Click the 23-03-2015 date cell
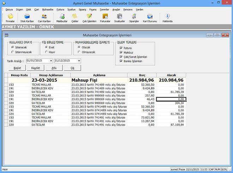The width and height of the screenshot is (233, 173). pos(51,80)
